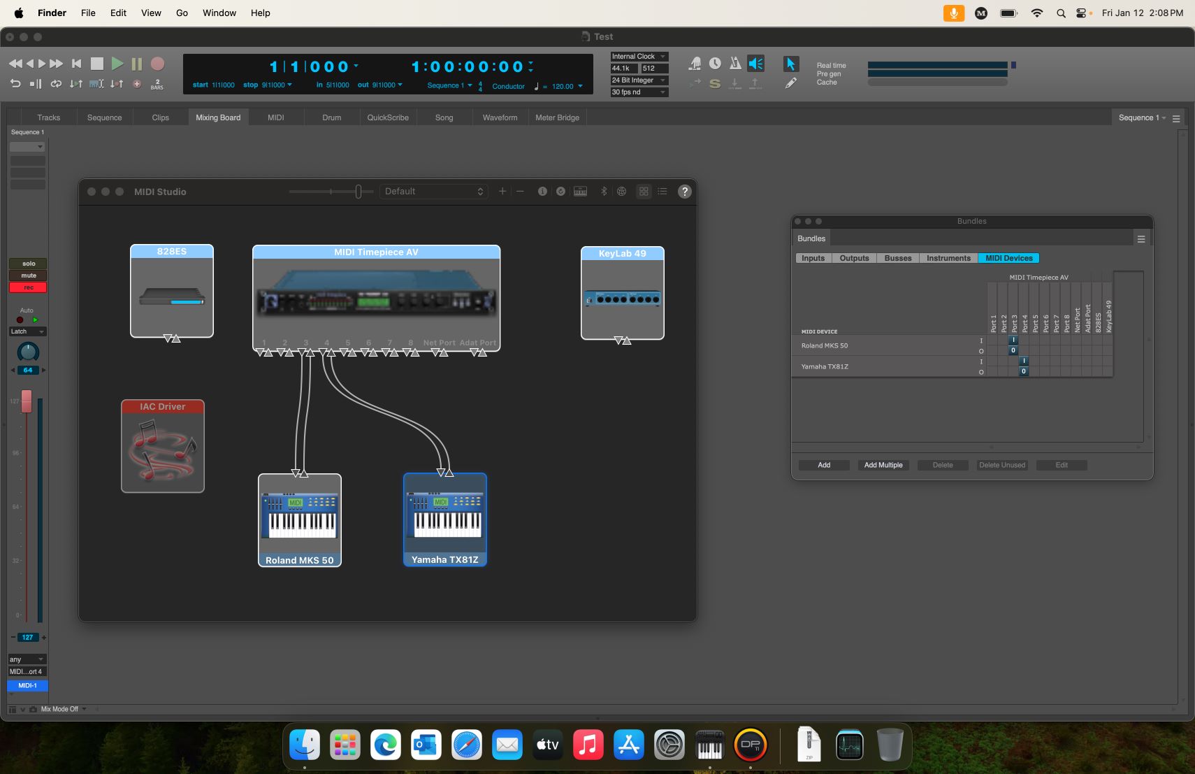Open the Mix Mode Off dropdown
This screenshot has width=1195, height=774.
tap(64, 709)
